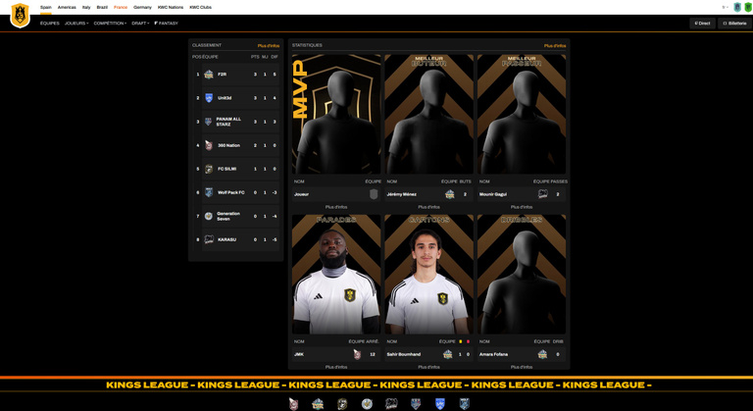Click the KARASU logo in footer strip
This screenshot has height=411, width=753.
[391, 404]
